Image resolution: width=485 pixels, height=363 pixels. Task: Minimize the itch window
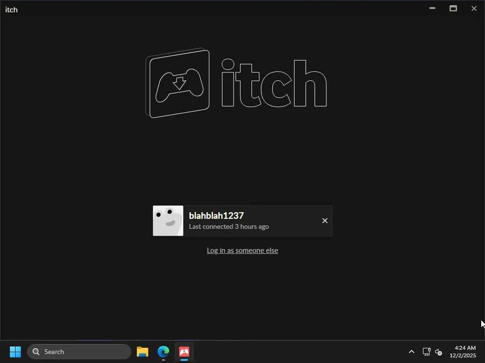(432, 9)
